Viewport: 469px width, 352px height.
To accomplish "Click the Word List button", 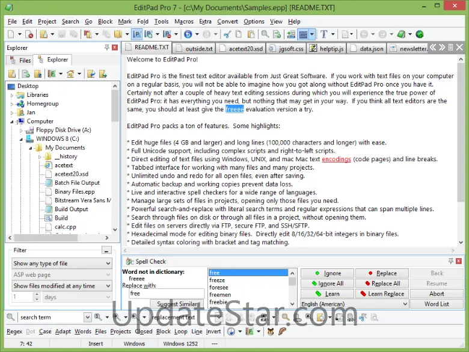I will click(x=437, y=304).
